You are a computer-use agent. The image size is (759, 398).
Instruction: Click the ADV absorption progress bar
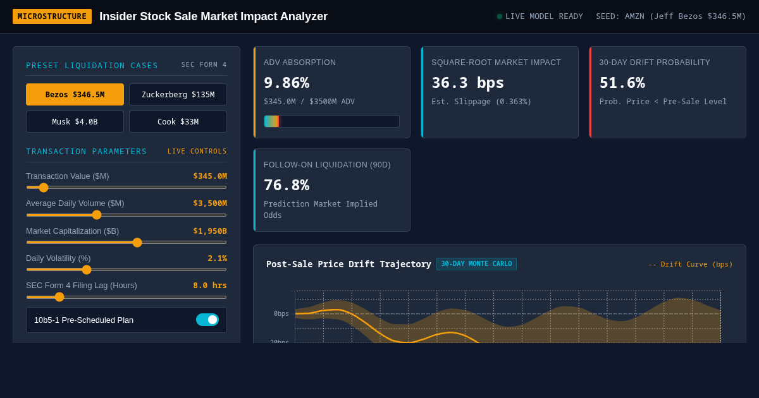click(331, 121)
